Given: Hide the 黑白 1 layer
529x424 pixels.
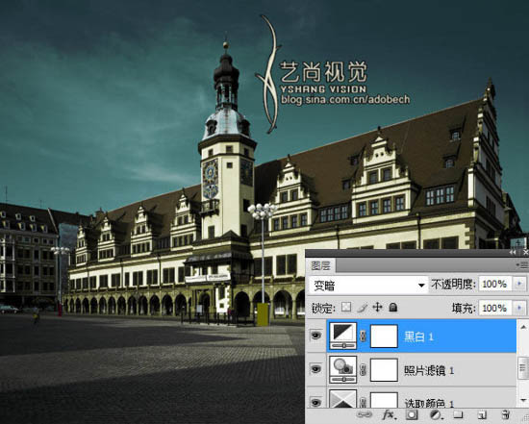Looking at the screenshot, I should point(315,336).
